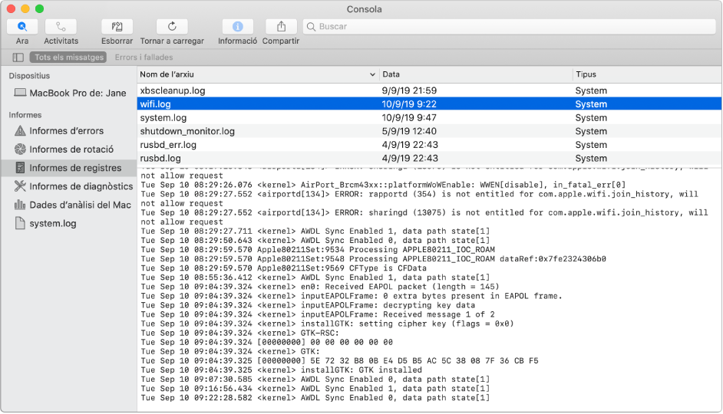Select the MacBook Pro de: Jane device
The width and height of the screenshot is (723, 414).
(70, 93)
